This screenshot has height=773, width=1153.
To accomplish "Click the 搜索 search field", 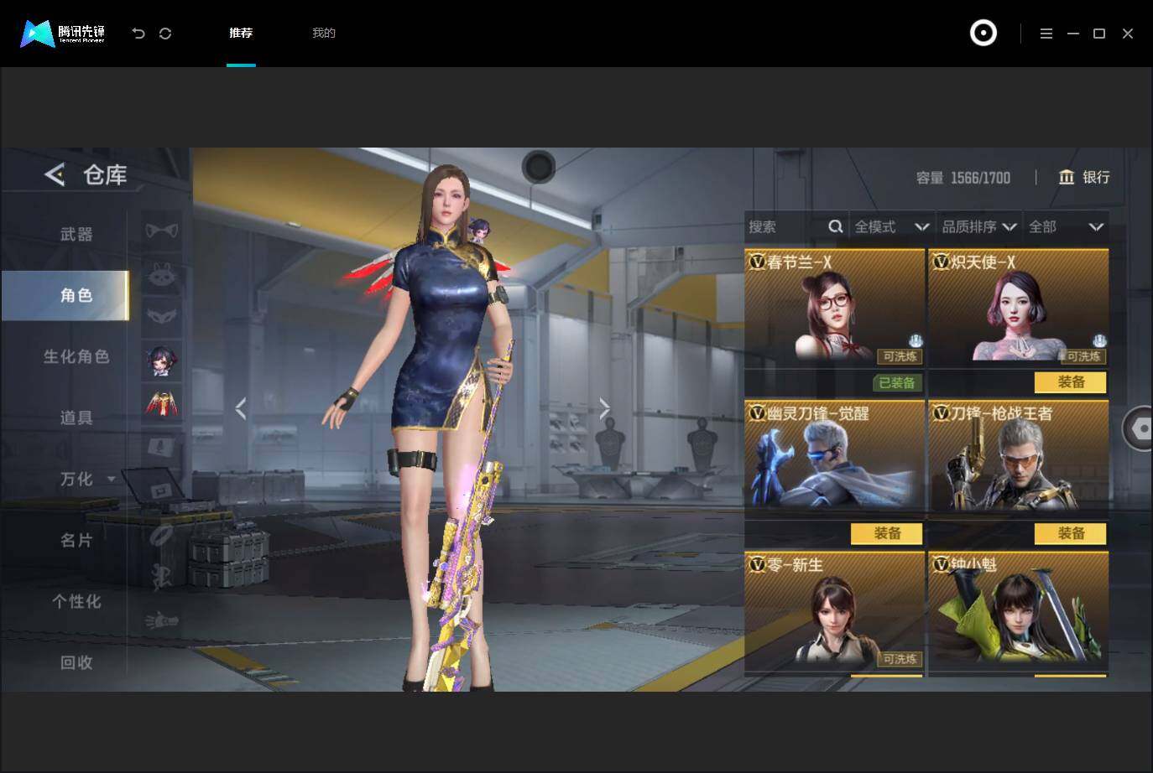I will click(x=796, y=226).
